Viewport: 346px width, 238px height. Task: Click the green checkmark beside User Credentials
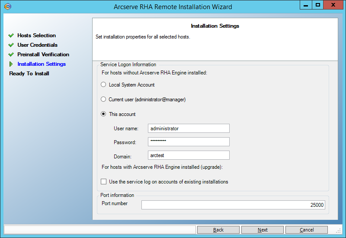coord(11,45)
